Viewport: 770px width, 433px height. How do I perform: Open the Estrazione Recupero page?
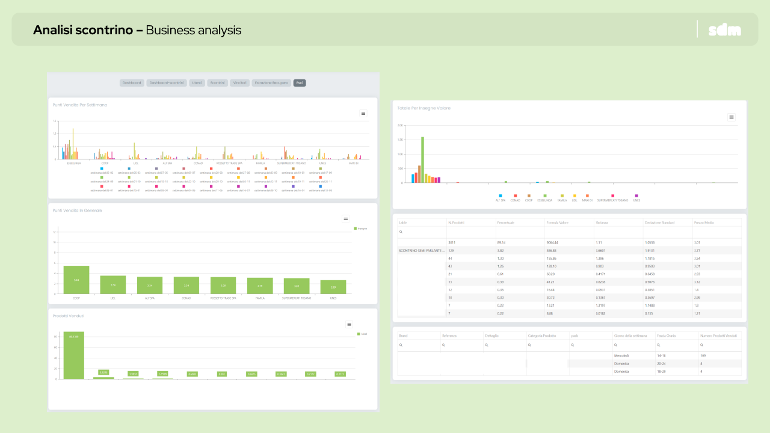click(x=271, y=83)
